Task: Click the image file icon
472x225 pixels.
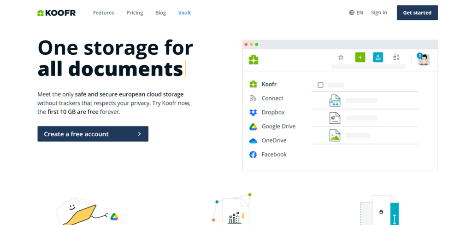Action: pyautogui.click(x=335, y=135)
